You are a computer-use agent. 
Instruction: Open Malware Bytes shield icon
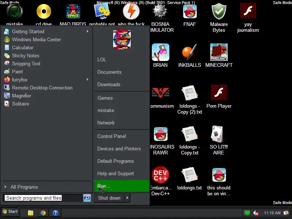pyautogui.click(x=219, y=12)
